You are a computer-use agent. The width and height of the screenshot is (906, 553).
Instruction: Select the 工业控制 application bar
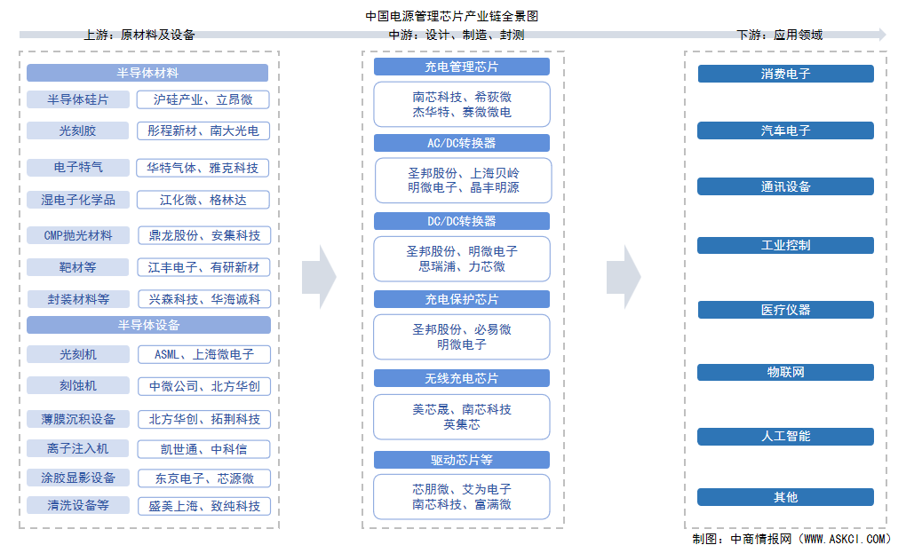(x=785, y=245)
